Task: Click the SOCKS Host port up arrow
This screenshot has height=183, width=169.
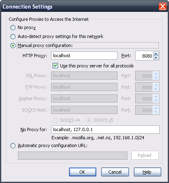Action: (x=156, y=108)
